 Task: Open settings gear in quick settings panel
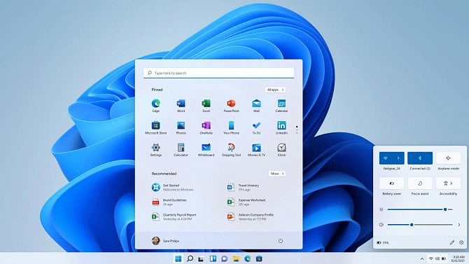(461, 242)
